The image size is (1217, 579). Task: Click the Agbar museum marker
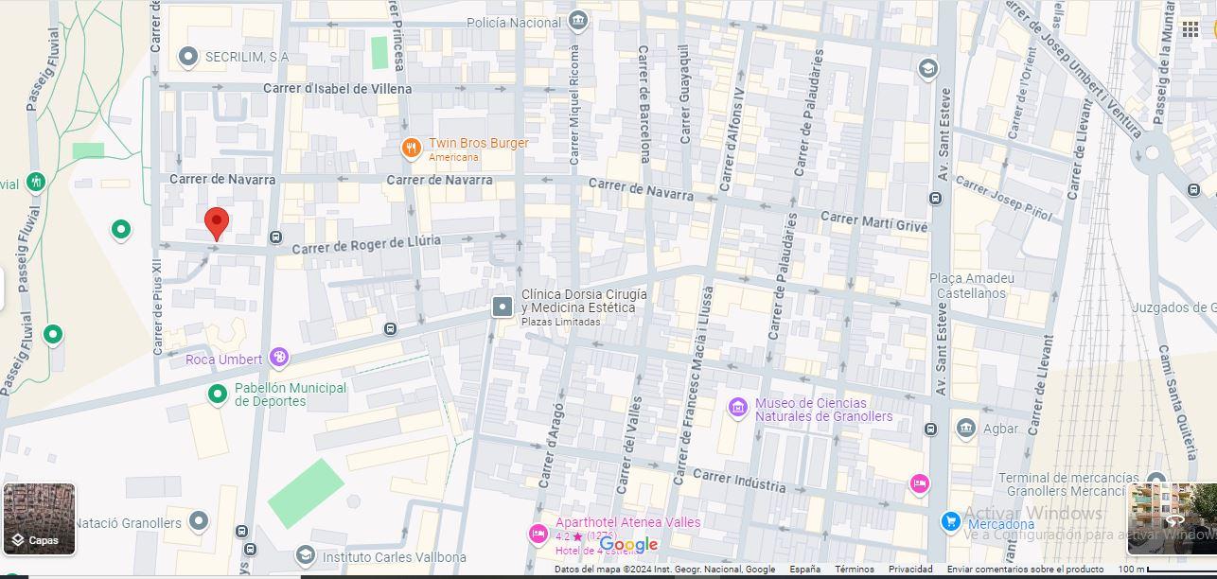[x=965, y=429]
